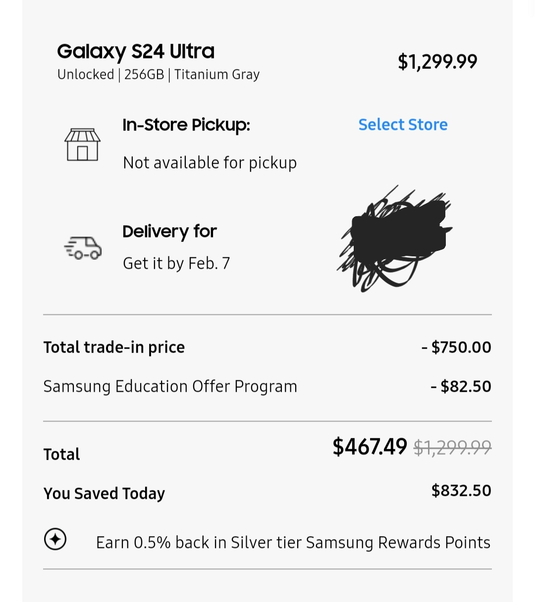Click the education discount amount of $82.50

[x=461, y=386]
